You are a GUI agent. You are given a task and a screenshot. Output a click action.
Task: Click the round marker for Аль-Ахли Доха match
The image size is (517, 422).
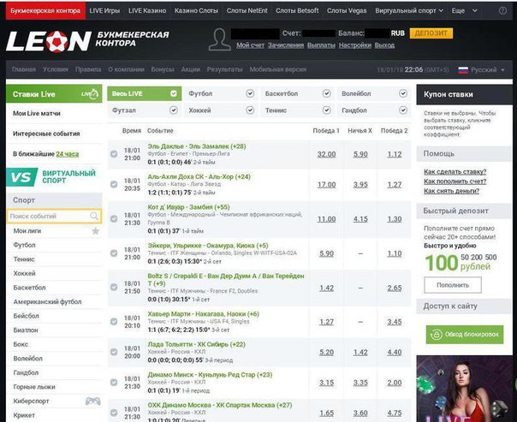click(114, 184)
